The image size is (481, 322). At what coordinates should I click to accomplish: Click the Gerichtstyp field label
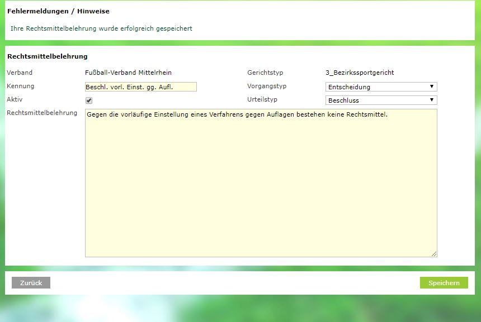tap(265, 73)
